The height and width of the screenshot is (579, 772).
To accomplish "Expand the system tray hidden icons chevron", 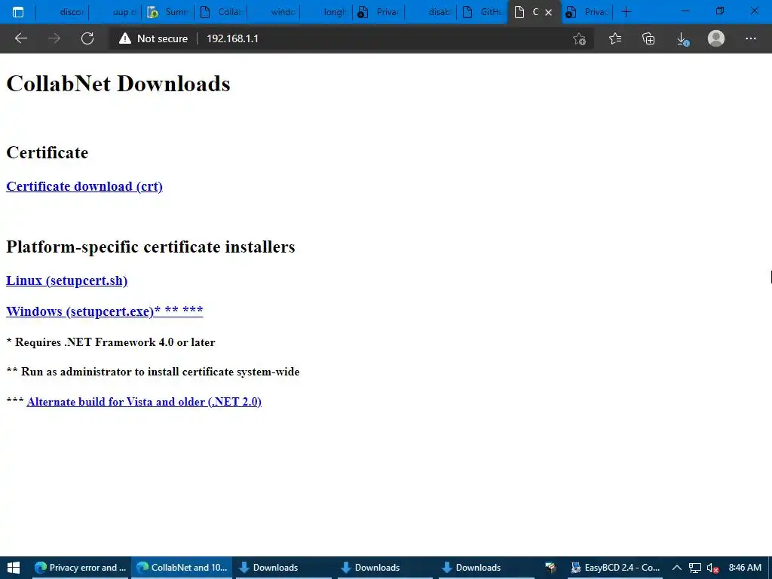I will (x=677, y=568).
